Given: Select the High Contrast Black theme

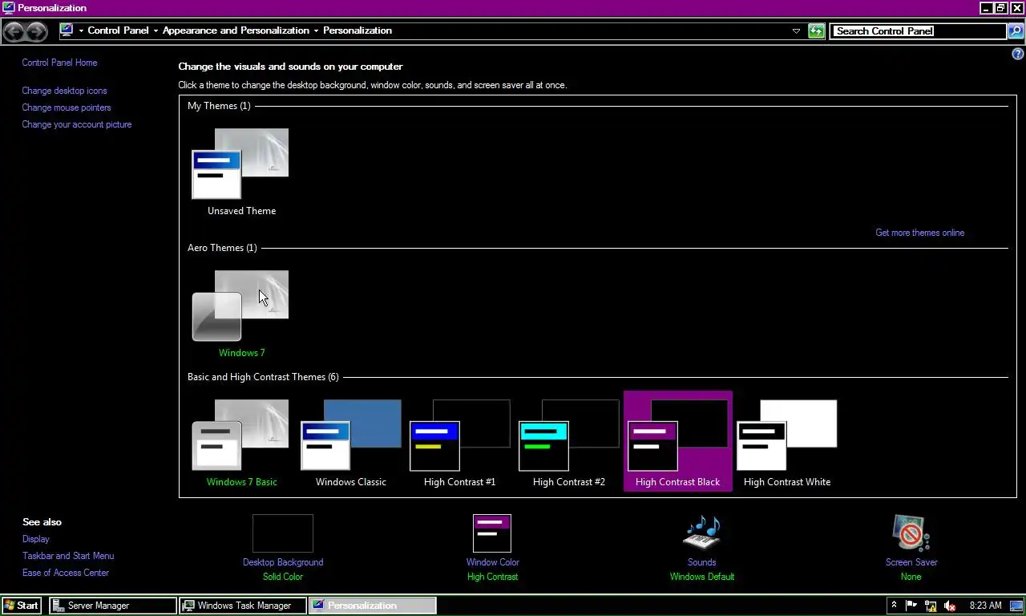Looking at the screenshot, I should coord(678,443).
